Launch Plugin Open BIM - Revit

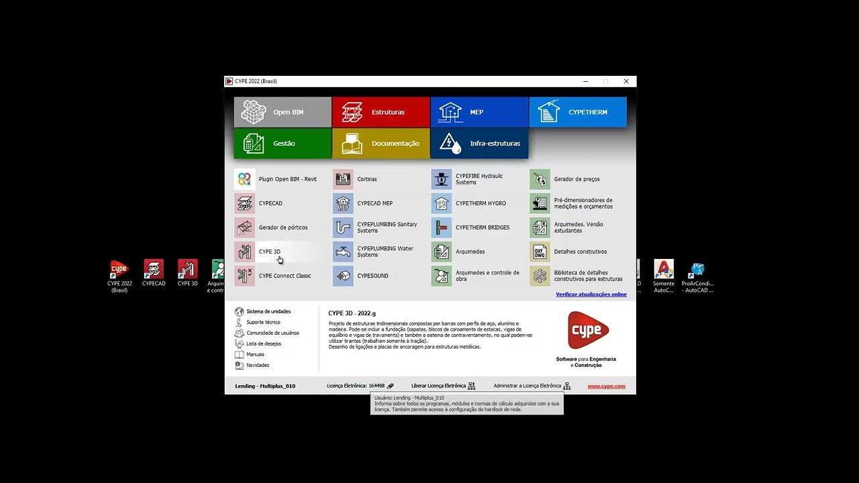276,179
